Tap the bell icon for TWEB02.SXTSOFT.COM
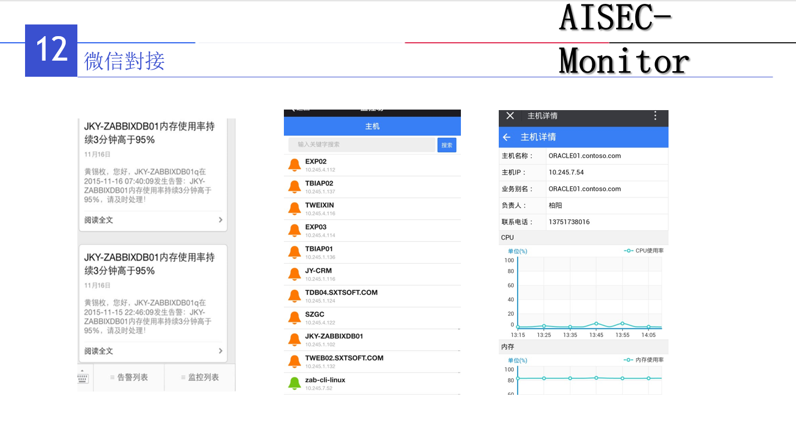This screenshot has height=441, width=796. click(294, 361)
